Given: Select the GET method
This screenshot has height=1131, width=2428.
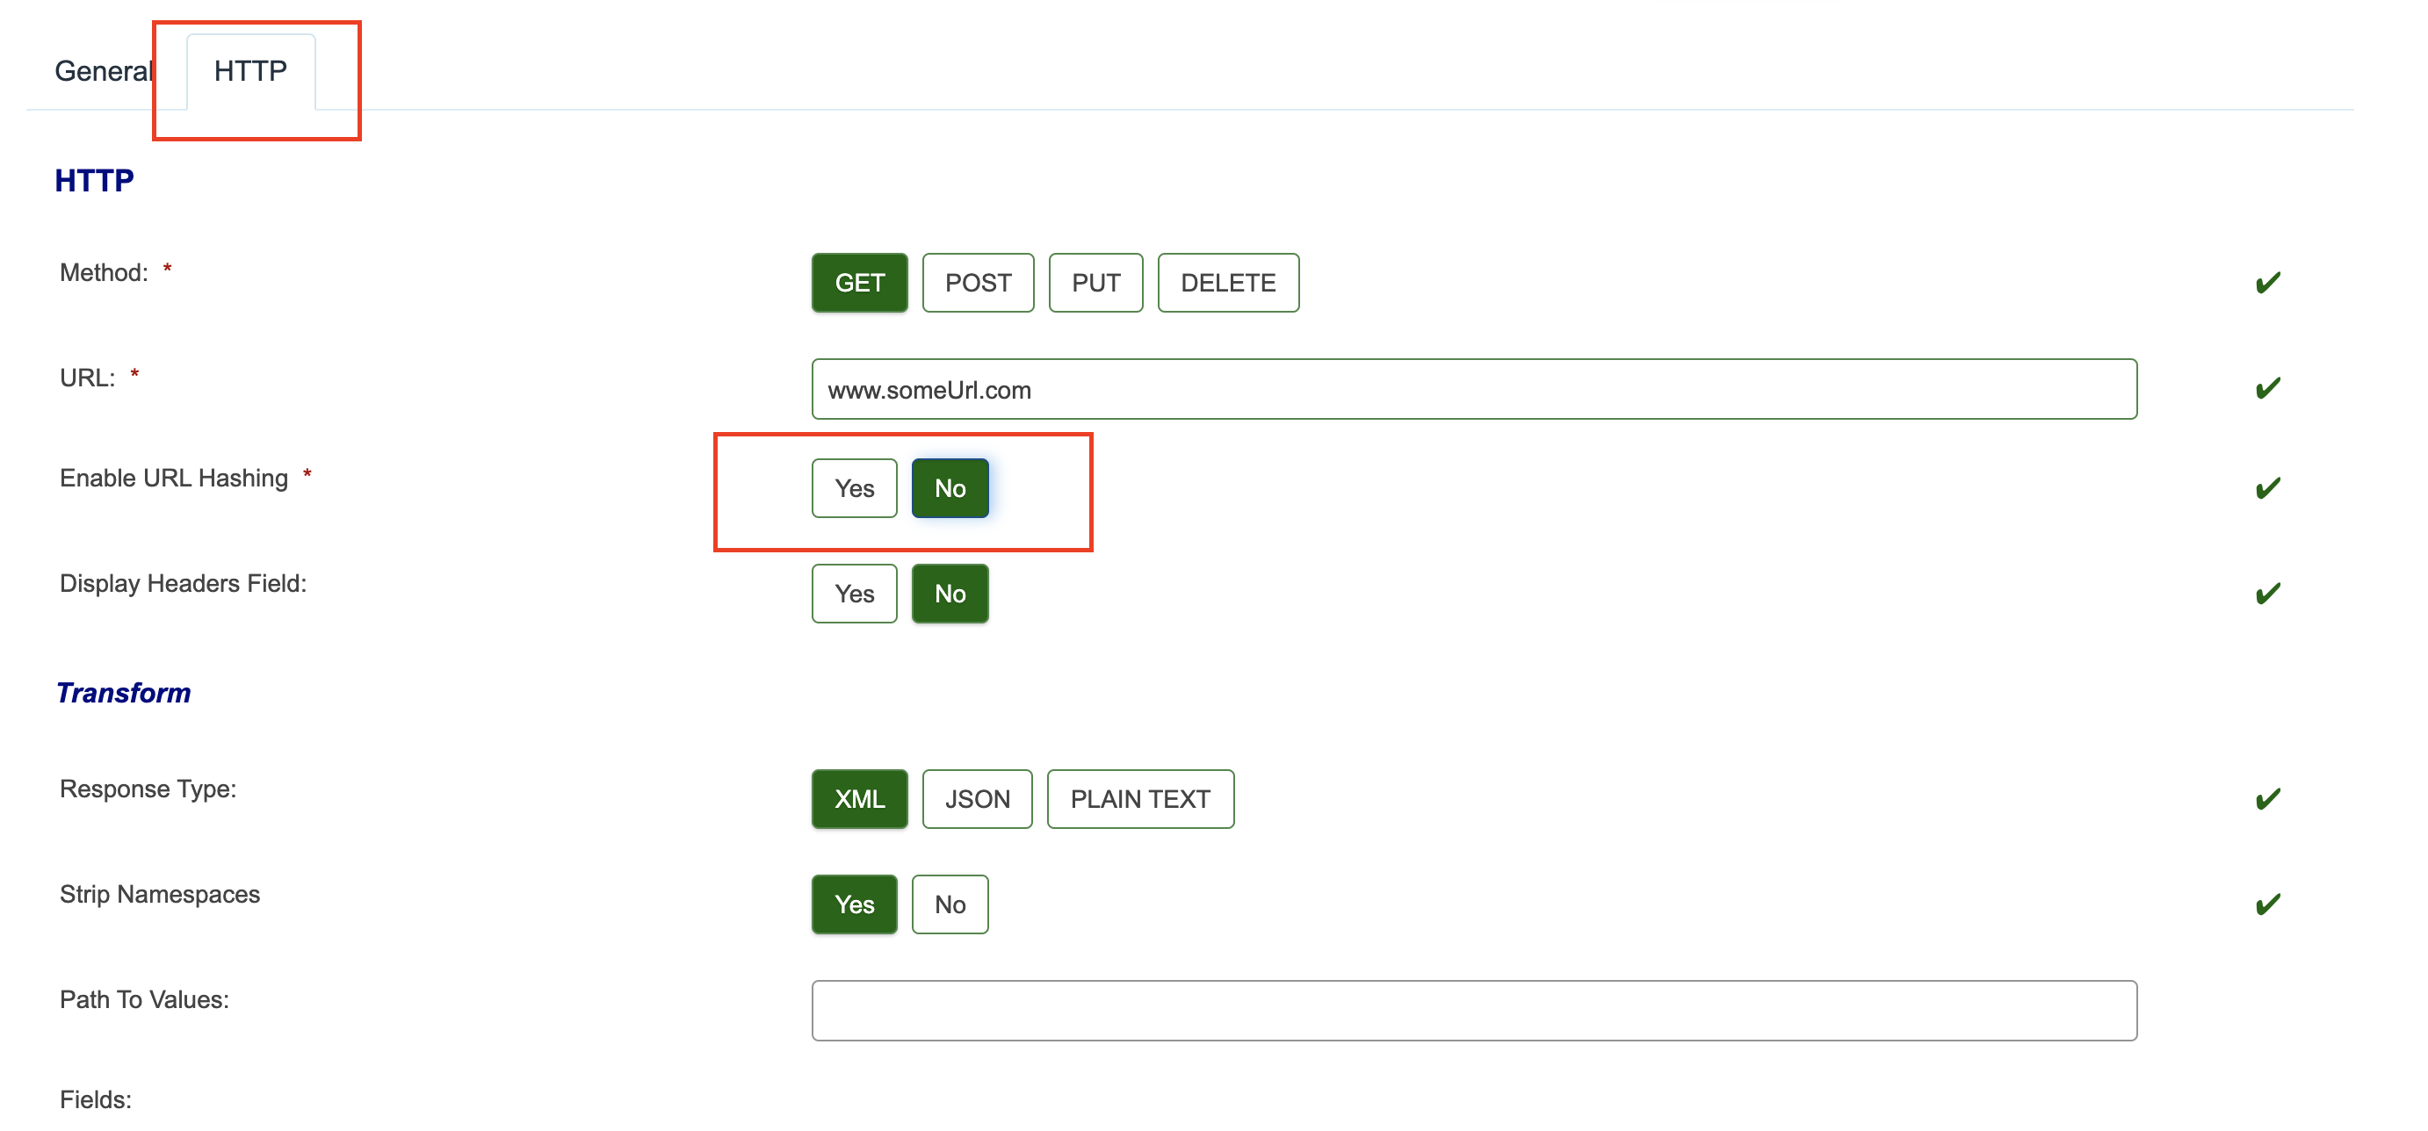Looking at the screenshot, I should [858, 283].
